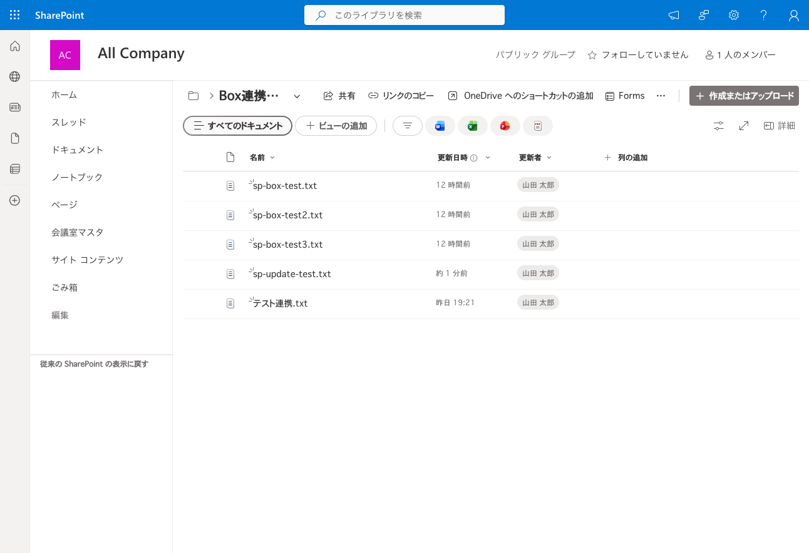
Task: Filter by Word documents icon
Action: coord(440,126)
